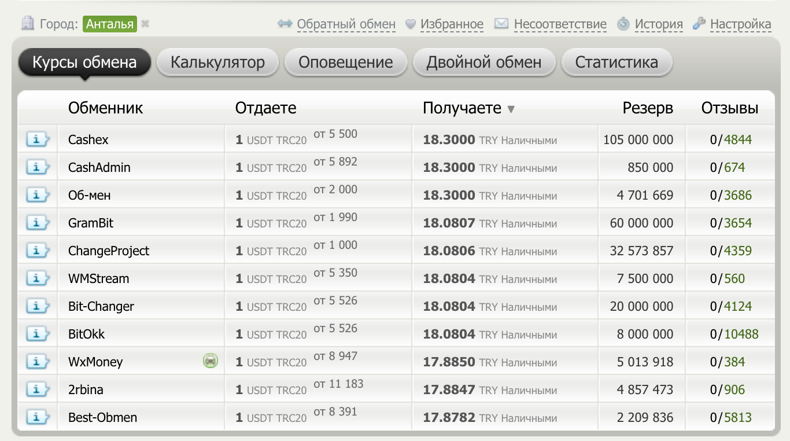Sort table by Резерв header

648,108
